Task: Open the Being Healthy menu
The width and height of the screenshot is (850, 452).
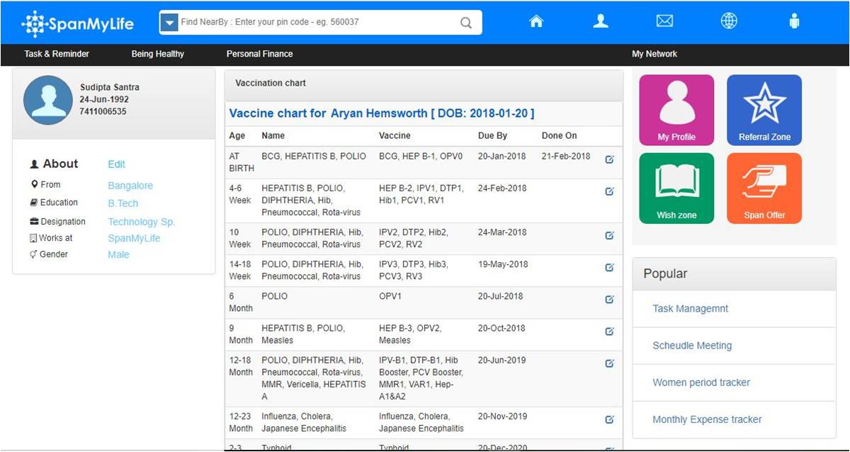Action: (x=158, y=54)
